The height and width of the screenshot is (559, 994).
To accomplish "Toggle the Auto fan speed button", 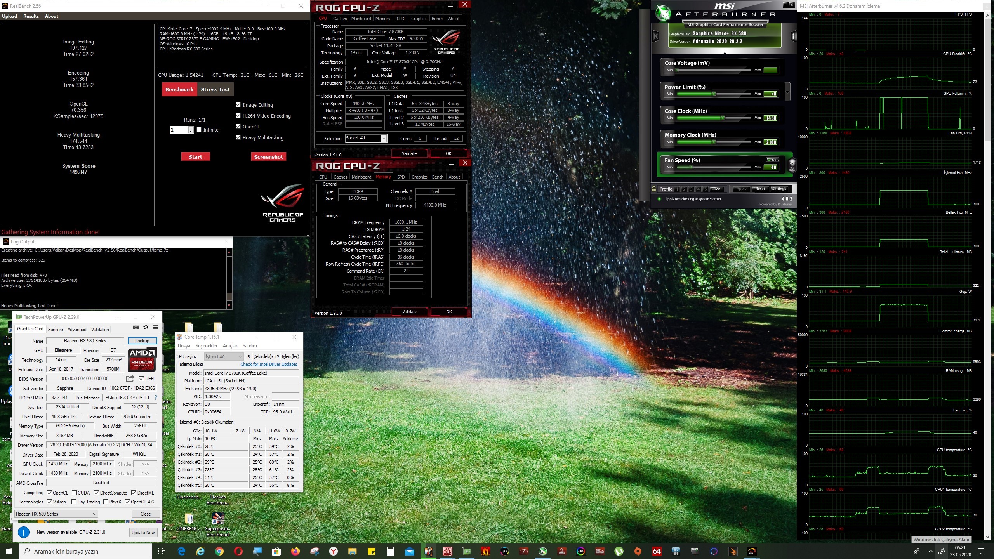I will (x=773, y=160).
